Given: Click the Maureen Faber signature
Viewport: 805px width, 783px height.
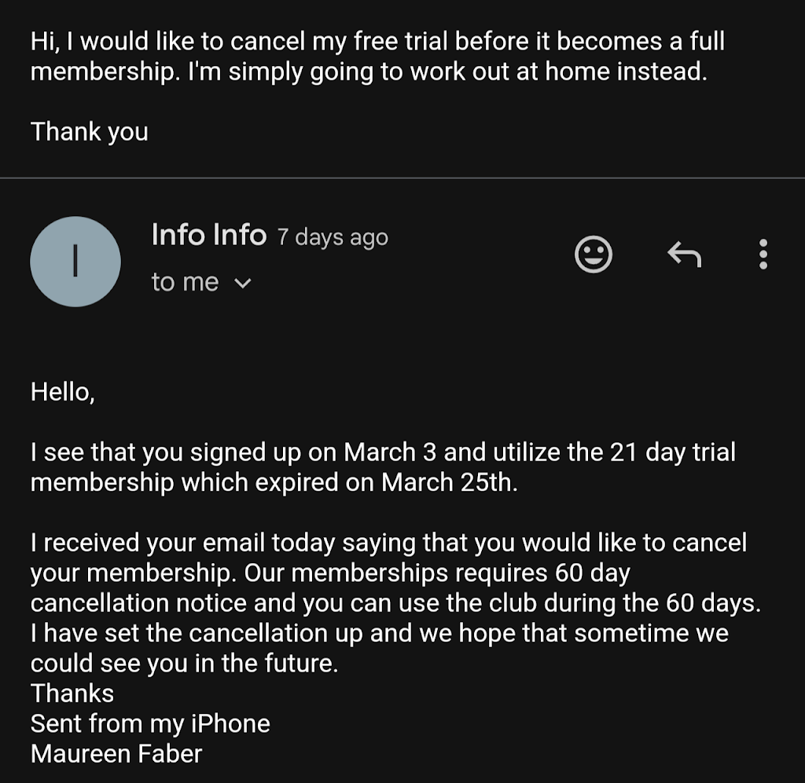Looking at the screenshot, I should click(x=116, y=754).
